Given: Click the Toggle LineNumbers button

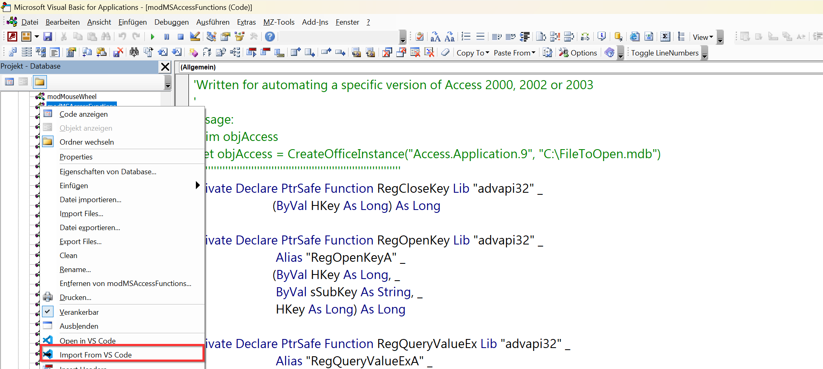Looking at the screenshot, I should pyautogui.click(x=665, y=53).
